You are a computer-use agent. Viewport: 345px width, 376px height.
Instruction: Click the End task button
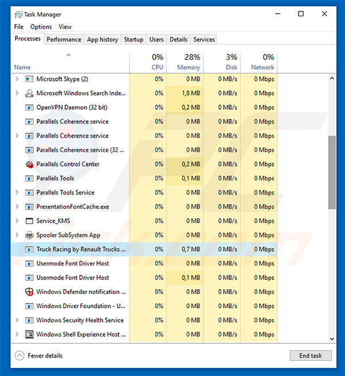pos(310,356)
